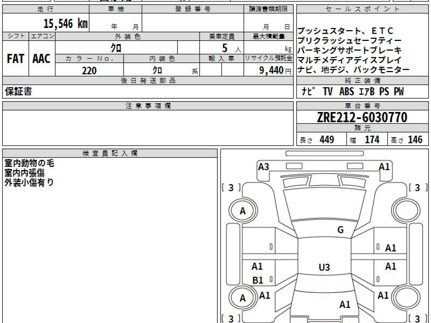Select the 保証書 later-shipped parts entry
This screenshot has height=323, width=431.
pyautogui.click(x=18, y=92)
